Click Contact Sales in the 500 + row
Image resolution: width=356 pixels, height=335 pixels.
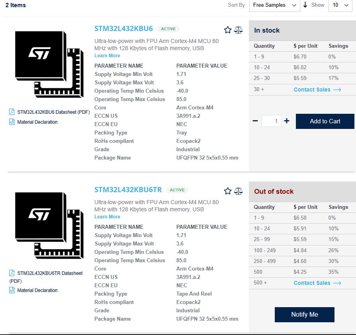317,283
